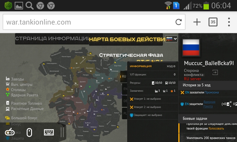Click the Уничтожить 200 вражеских танков task
Viewport: 237px width, 142px height.
click(x=211, y=138)
